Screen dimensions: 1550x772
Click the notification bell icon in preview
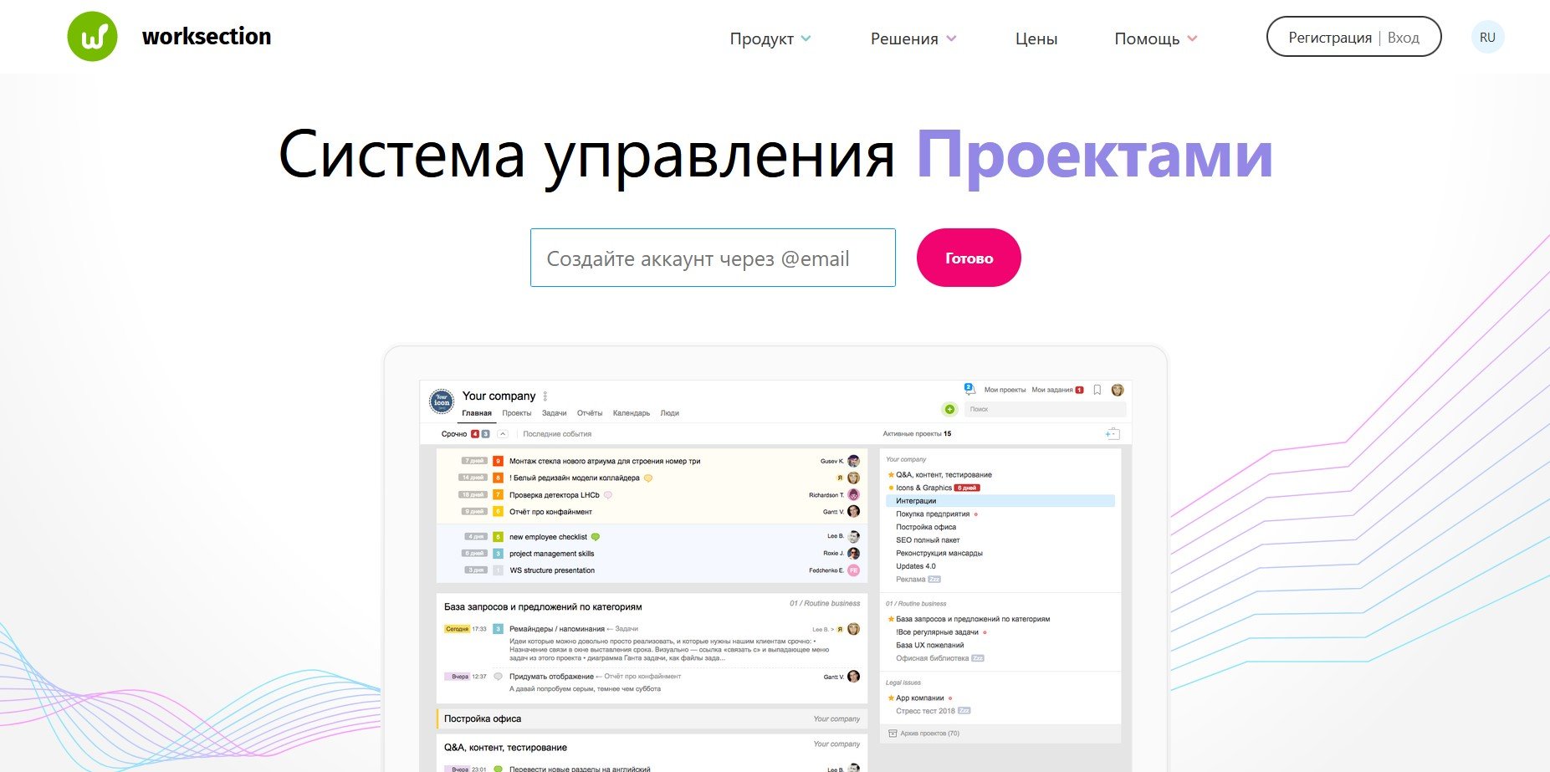point(969,389)
